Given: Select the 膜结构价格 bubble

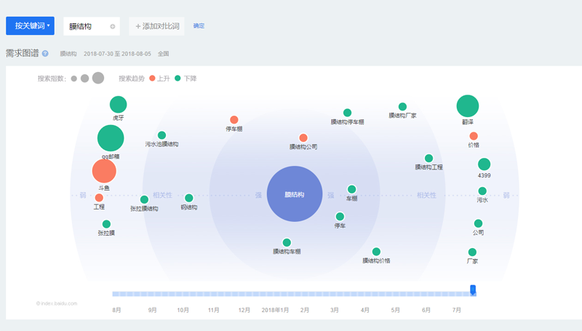Looking at the screenshot, I should [376, 252].
